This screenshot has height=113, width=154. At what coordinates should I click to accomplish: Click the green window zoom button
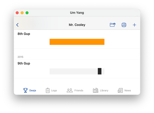(x=27, y=13)
